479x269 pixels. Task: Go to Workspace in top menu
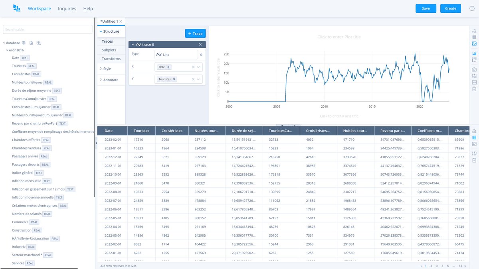39,8
